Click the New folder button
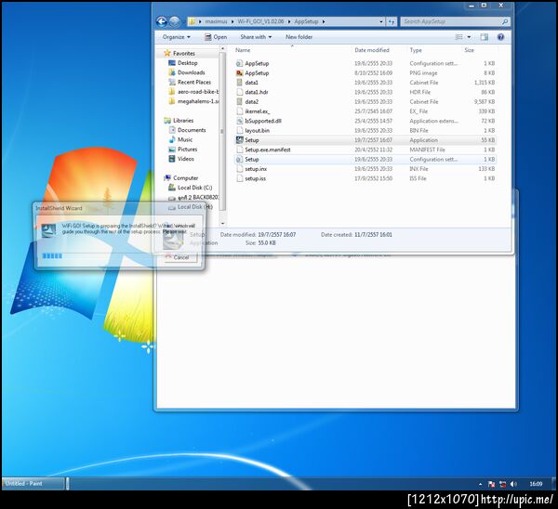This screenshot has width=558, height=509. coord(299,37)
